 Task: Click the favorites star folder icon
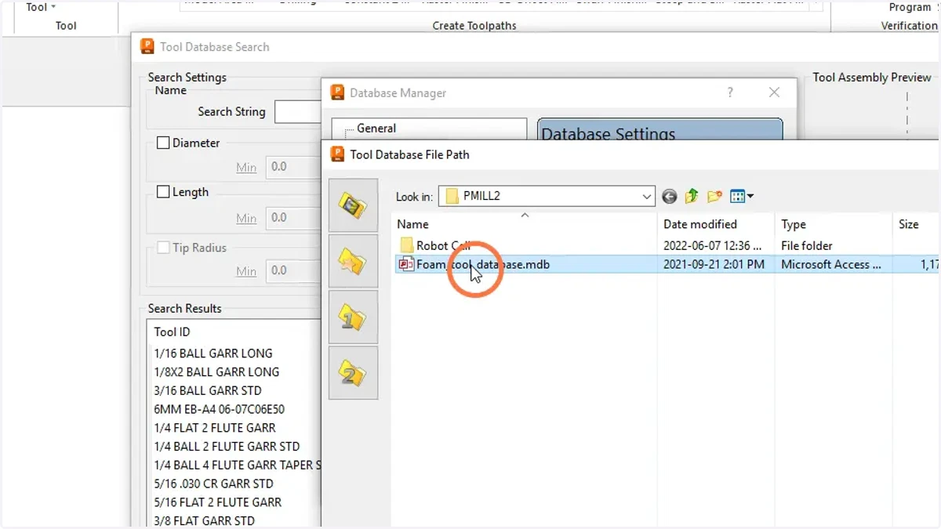point(353,262)
